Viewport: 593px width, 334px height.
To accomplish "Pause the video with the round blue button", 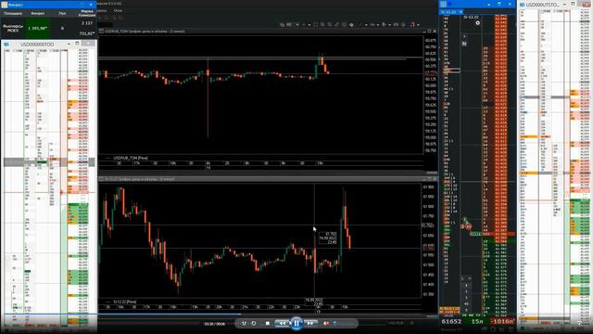I will coord(296,323).
